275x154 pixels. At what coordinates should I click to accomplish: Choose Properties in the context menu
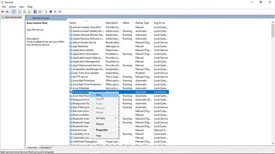click(104, 130)
